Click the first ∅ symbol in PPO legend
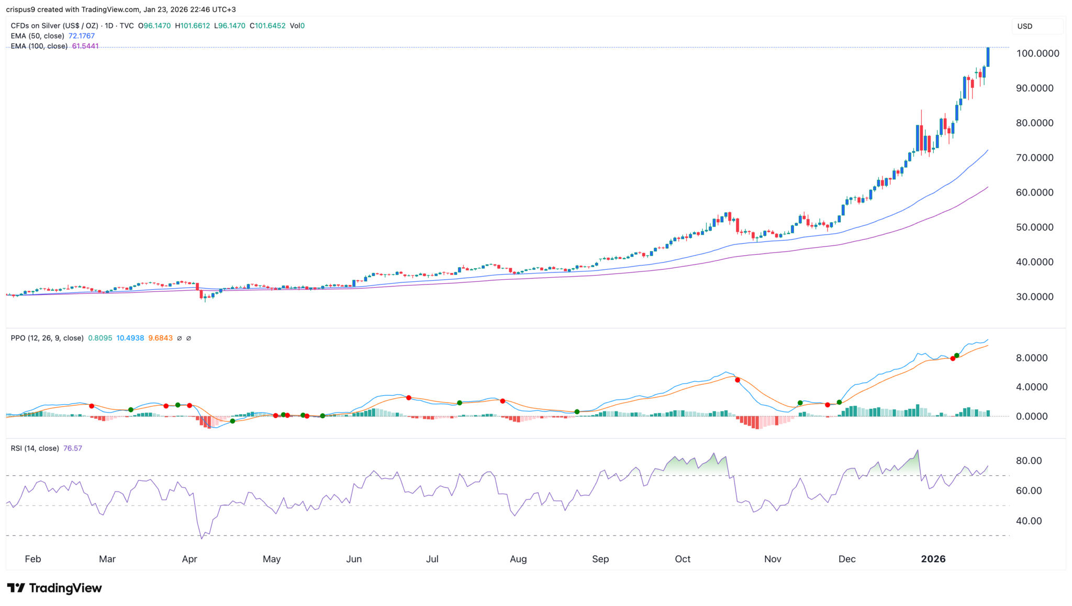The width and height of the screenshot is (1072, 606). pos(179,338)
